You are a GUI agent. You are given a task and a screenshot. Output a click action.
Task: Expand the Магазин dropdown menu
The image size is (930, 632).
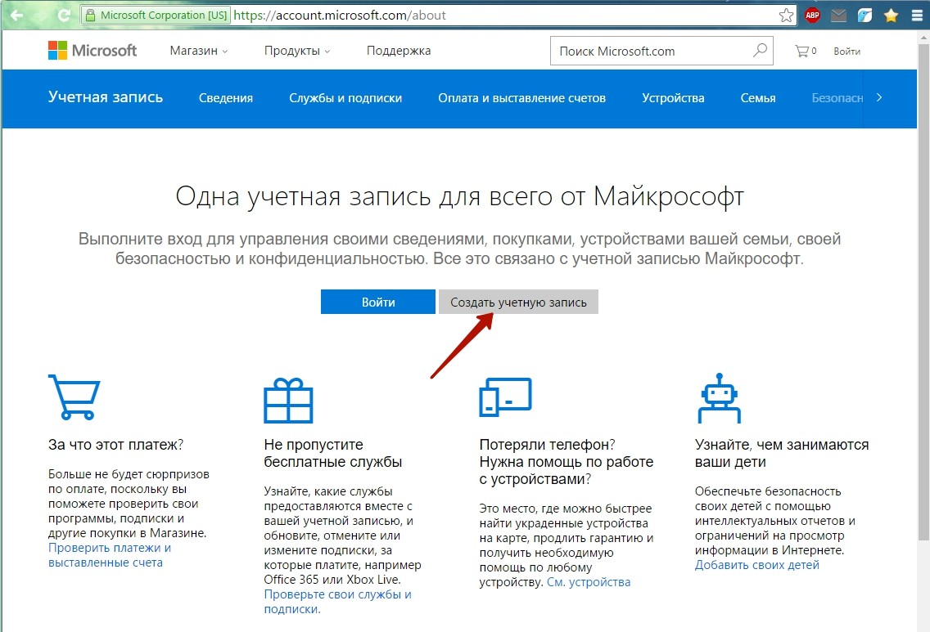[199, 51]
